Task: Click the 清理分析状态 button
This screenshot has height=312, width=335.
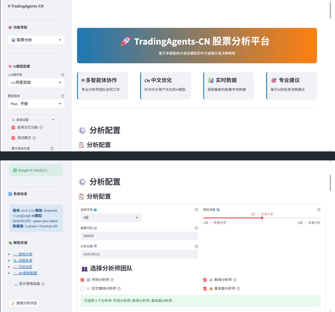Action: [24, 303]
